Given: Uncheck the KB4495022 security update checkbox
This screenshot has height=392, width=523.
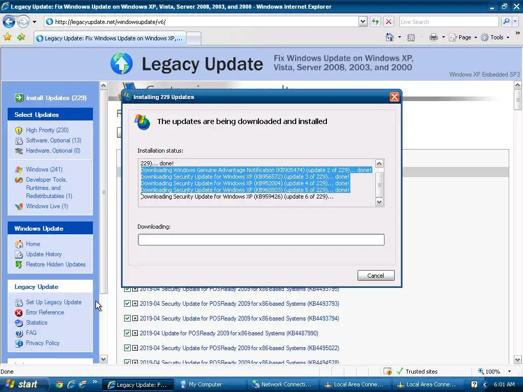Looking at the screenshot, I should point(127,348).
